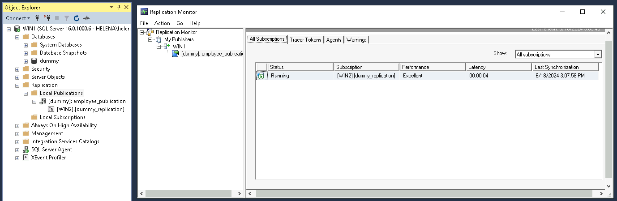Collapse My Publishers in Replication Monitor
This screenshot has height=201, width=617.
[x=150, y=39]
